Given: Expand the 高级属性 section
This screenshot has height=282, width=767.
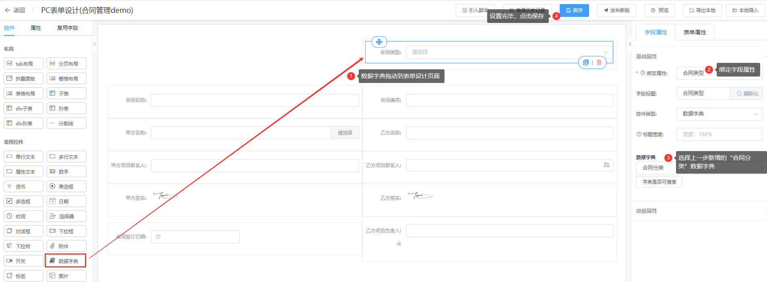Looking at the screenshot, I should (x=699, y=211).
